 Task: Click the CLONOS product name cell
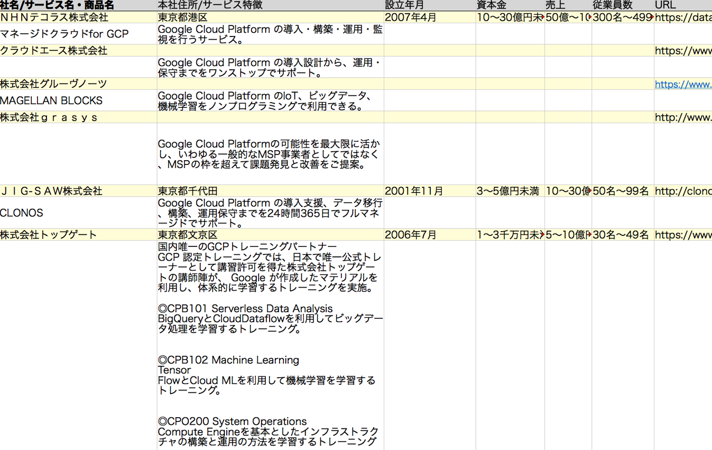(78, 213)
